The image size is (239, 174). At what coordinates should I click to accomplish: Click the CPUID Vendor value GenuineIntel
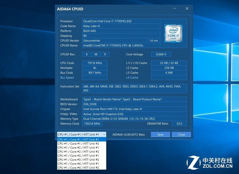(115, 41)
